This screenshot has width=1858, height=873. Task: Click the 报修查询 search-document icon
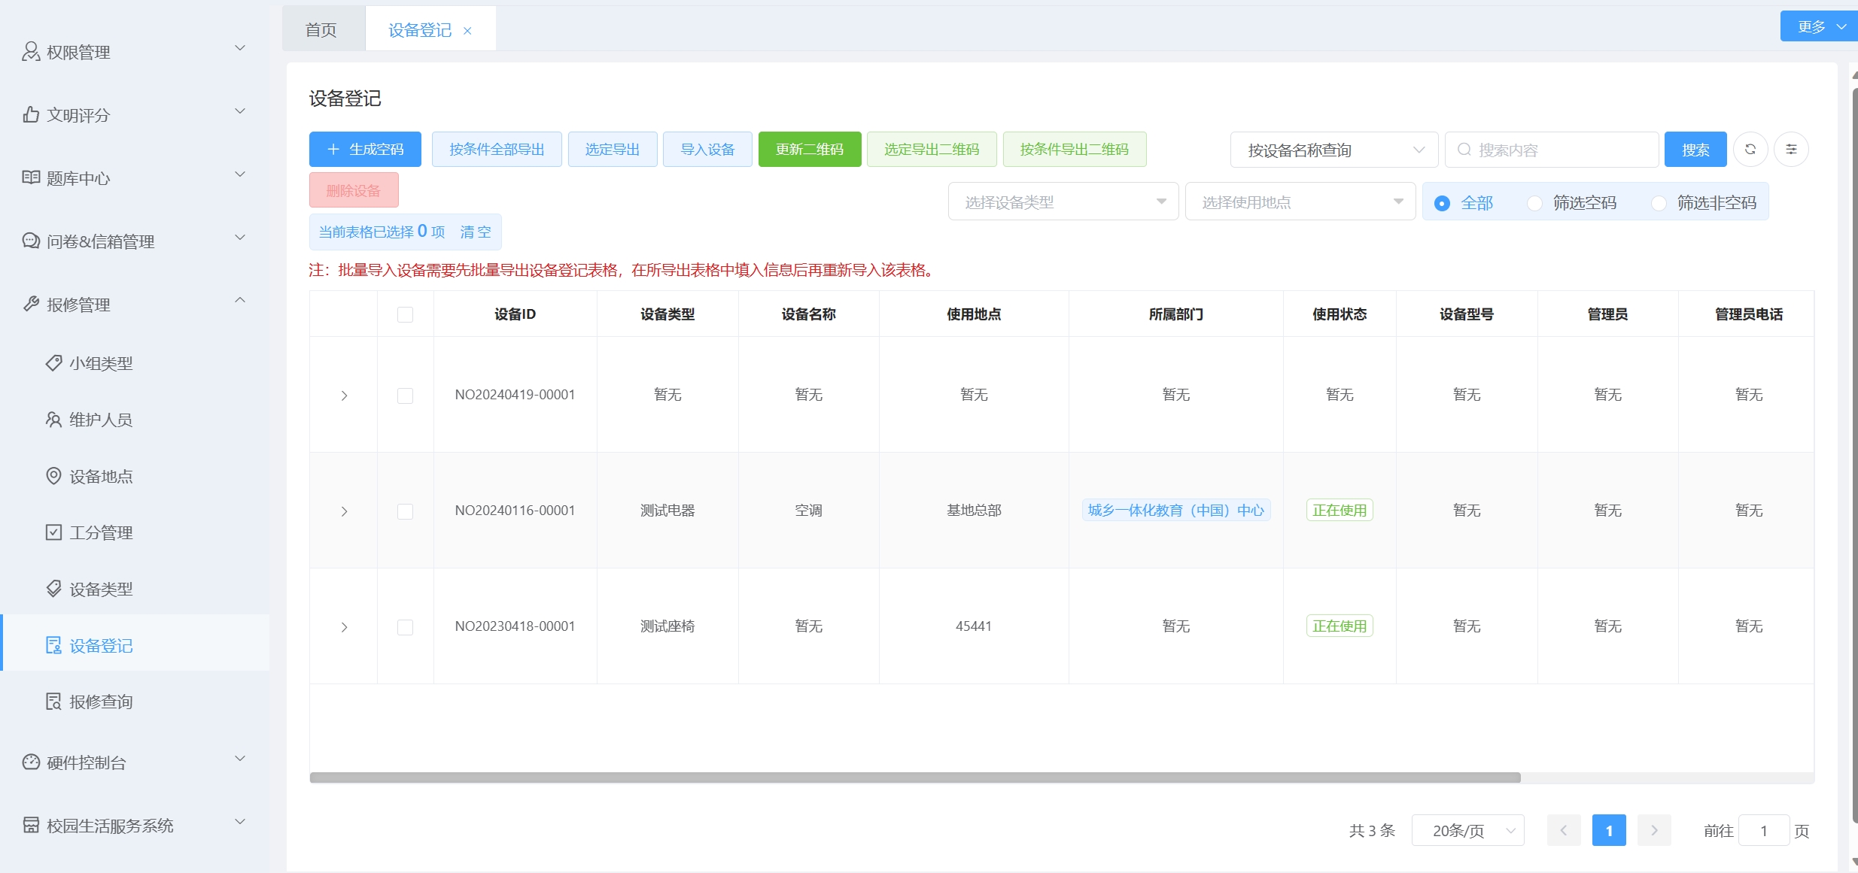pyautogui.click(x=53, y=701)
